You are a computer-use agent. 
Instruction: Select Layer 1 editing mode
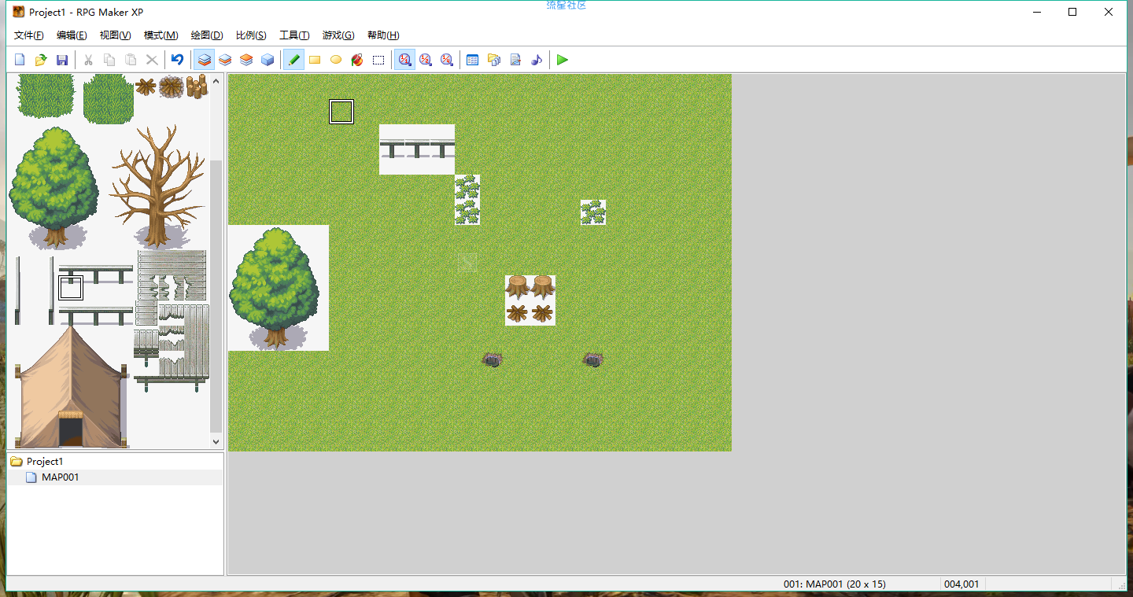click(x=204, y=60)
